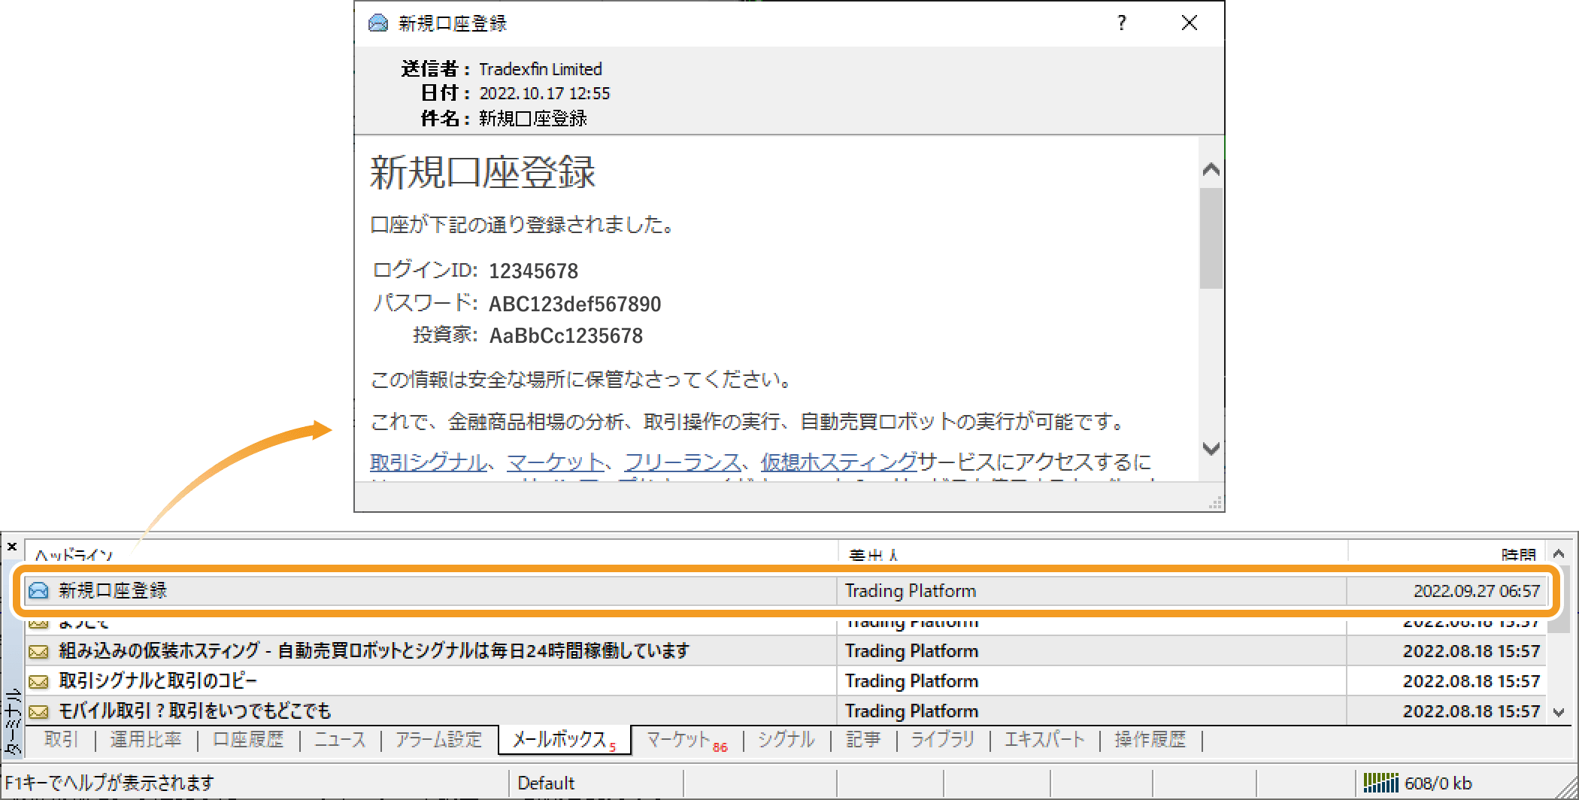
Task: Click opened envelope icon of 新規口座登録 mail
Action: (38, 591)
